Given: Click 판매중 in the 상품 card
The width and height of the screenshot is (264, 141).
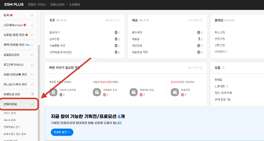Looking at the screenshot, I should [x=218, y=80].
